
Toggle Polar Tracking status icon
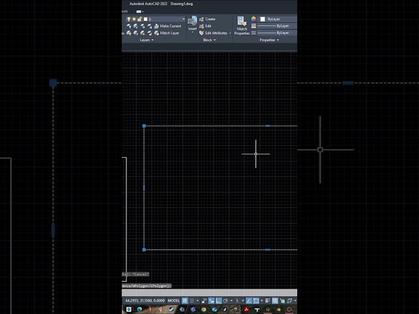click(225, 301)
